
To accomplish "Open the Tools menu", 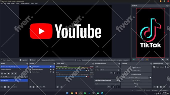I will [x=32, y=3].
